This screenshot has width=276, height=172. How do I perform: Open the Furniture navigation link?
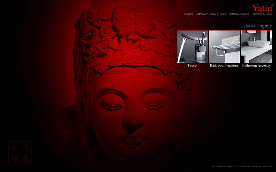[188, 14]
